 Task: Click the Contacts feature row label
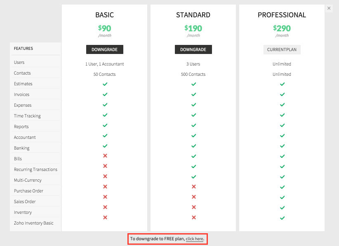(22, 73)
